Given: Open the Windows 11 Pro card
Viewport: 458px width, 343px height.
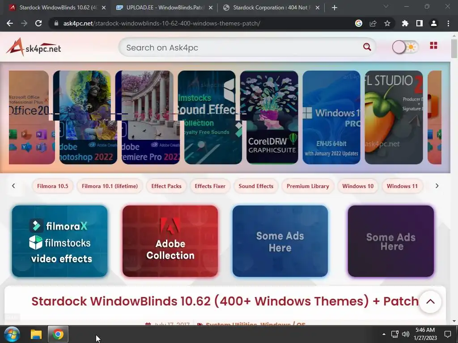Looking at the screenshot, I should coord(331,117).
